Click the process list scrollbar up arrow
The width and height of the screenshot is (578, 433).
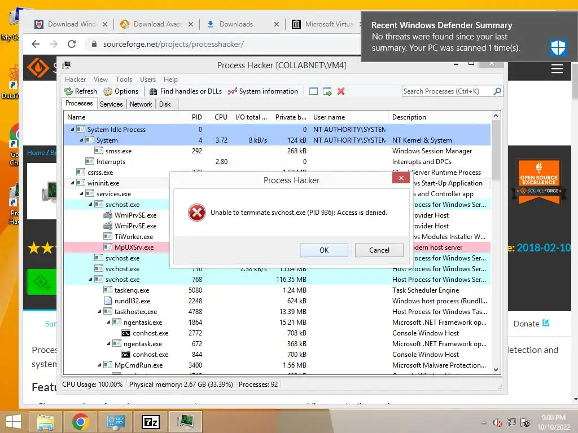pyautogui.click(x=496, y=116)
